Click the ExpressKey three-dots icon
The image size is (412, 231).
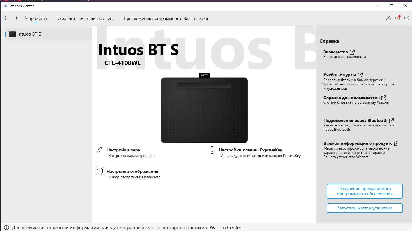(212, 150)
